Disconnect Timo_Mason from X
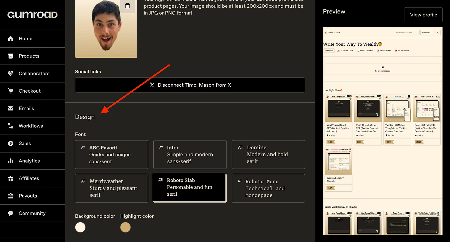This screenshot has width=450, height=242. point(190,85)
